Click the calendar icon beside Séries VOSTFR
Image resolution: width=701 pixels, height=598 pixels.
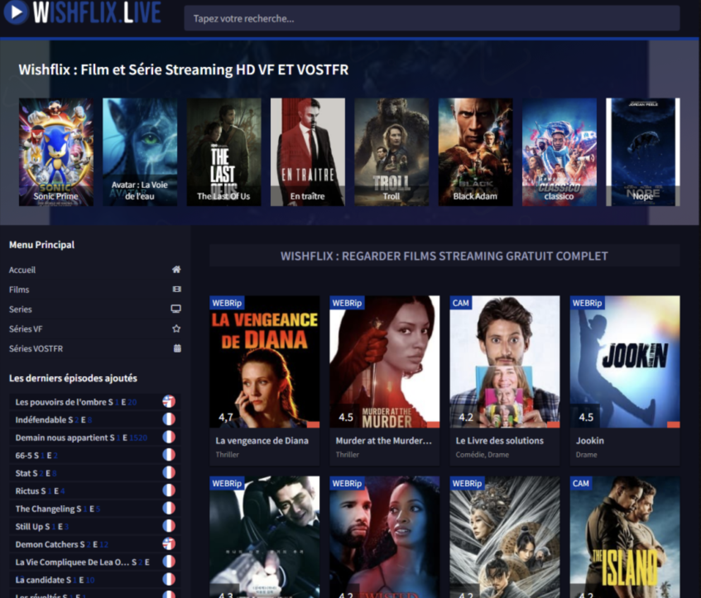[x=177, y=348]
